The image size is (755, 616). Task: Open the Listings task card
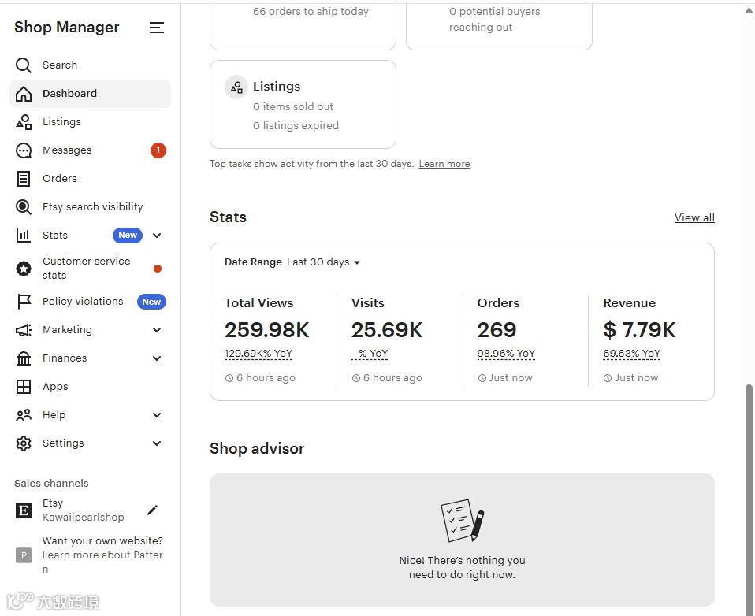(303, 104)
